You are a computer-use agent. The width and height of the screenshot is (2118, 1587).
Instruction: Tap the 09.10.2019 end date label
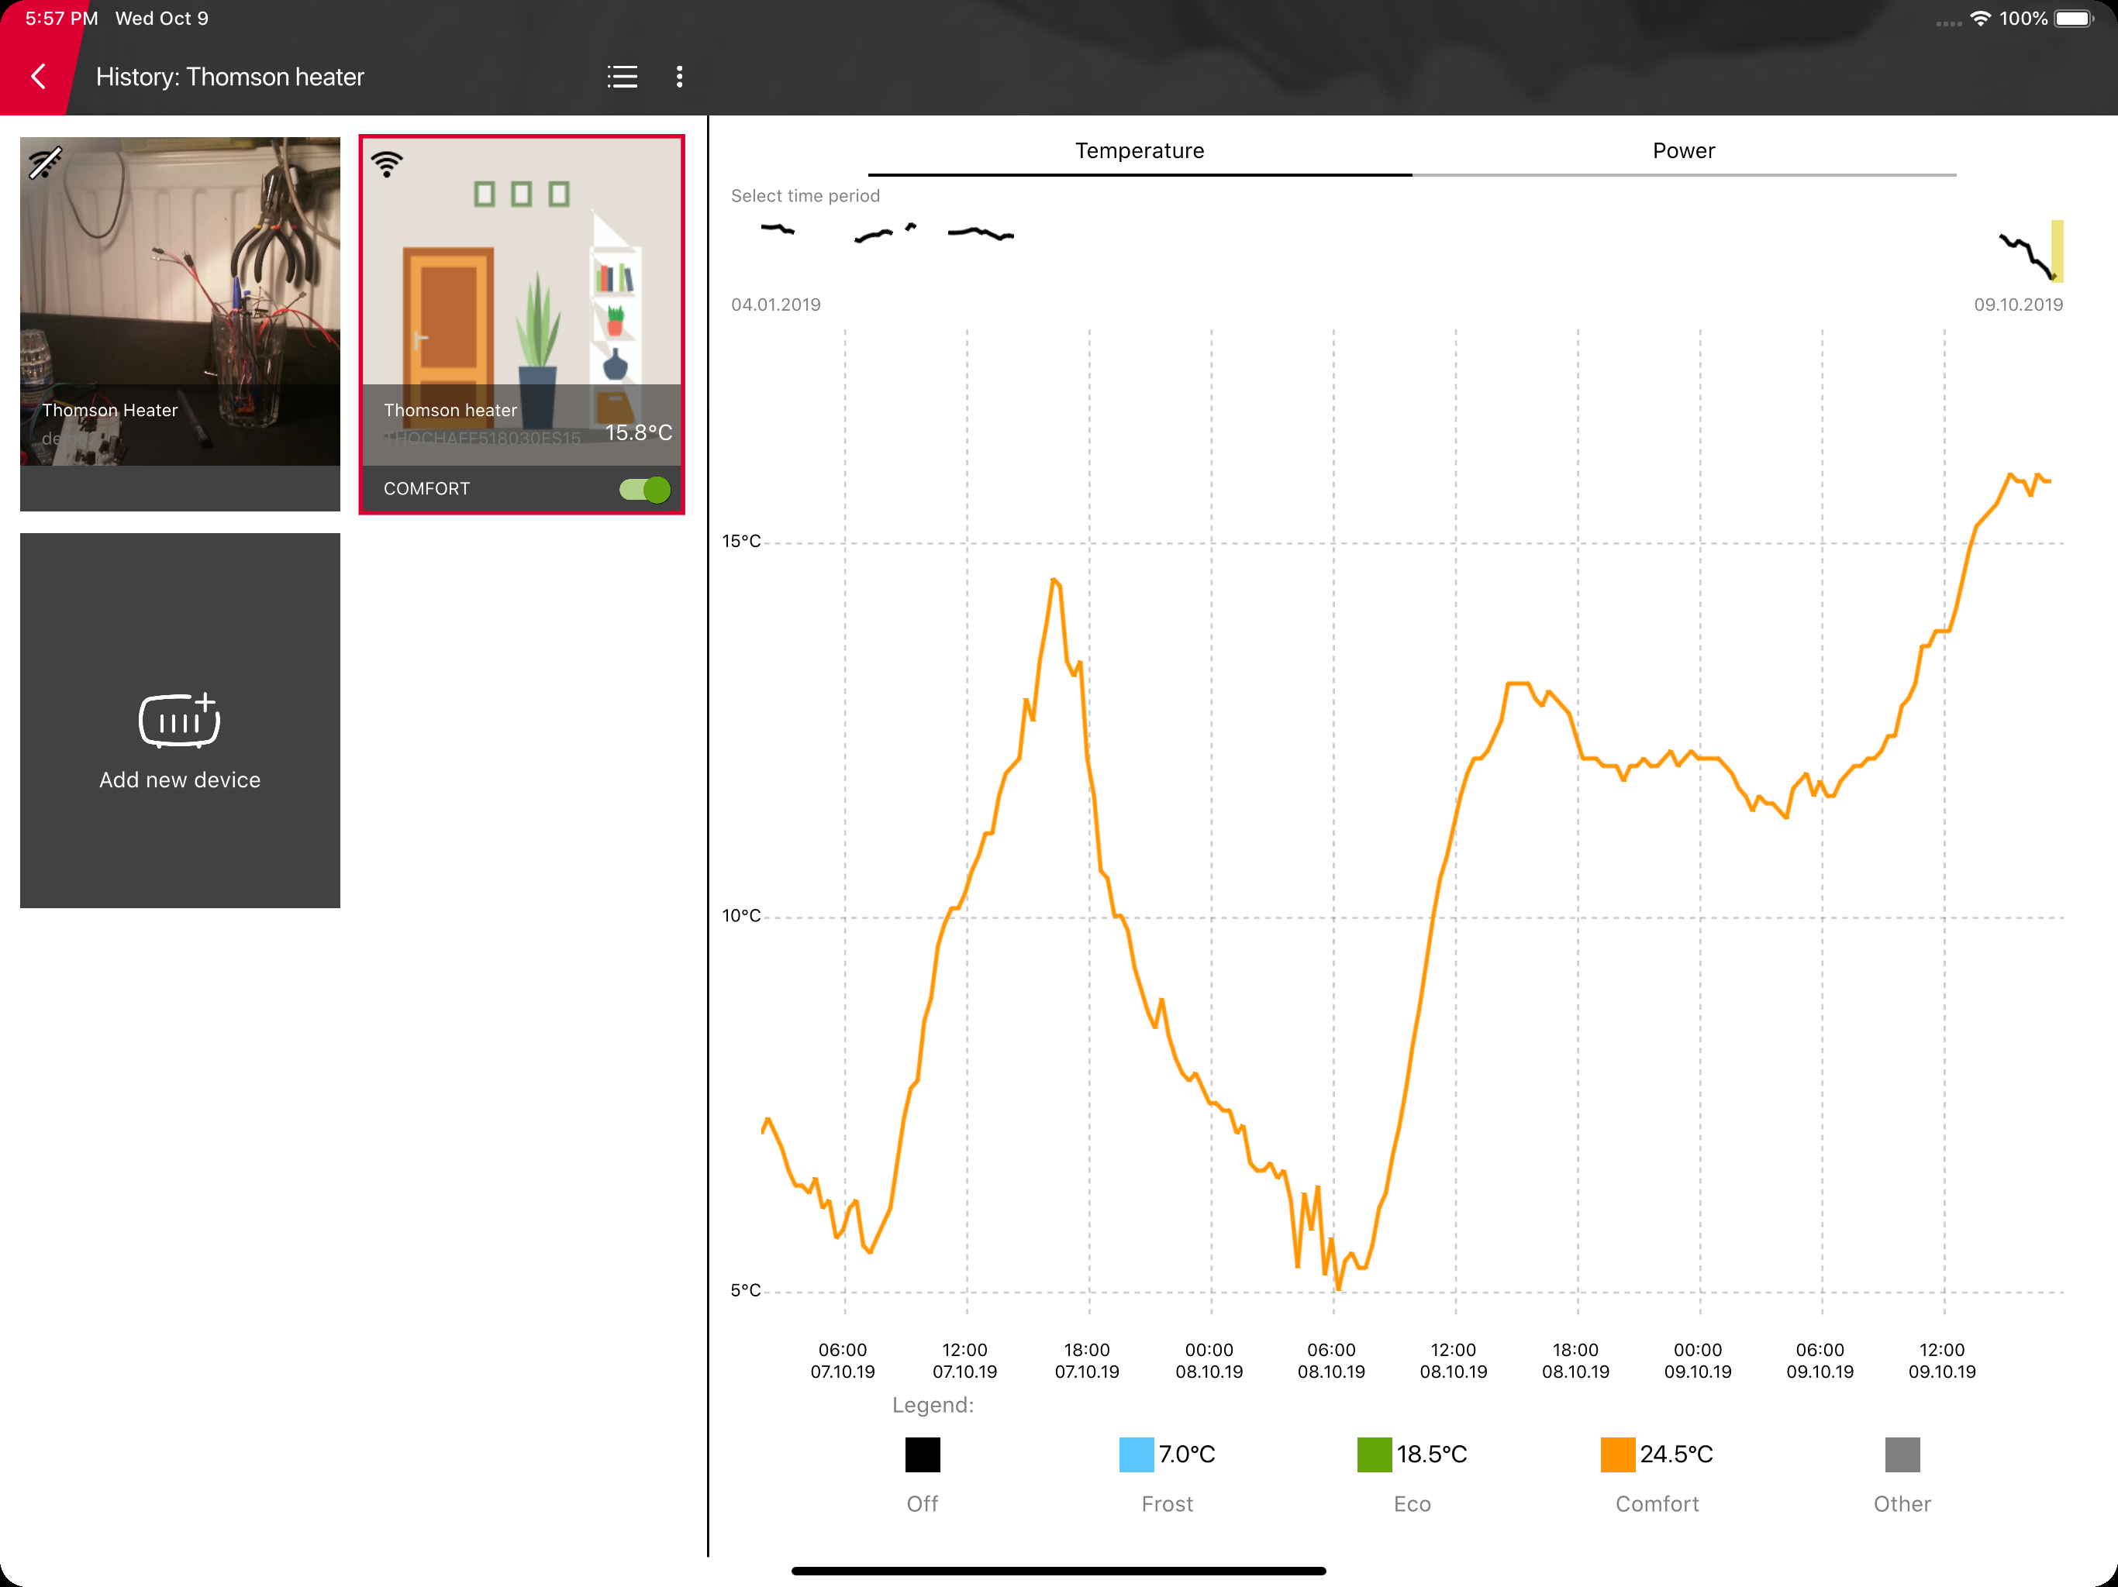click(x=2019, y=305)
